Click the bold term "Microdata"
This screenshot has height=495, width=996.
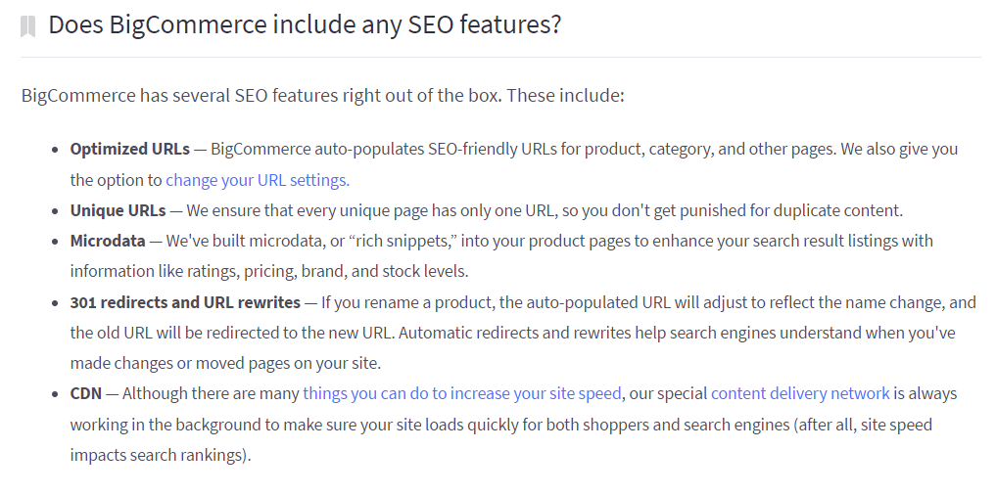(108, 242)
